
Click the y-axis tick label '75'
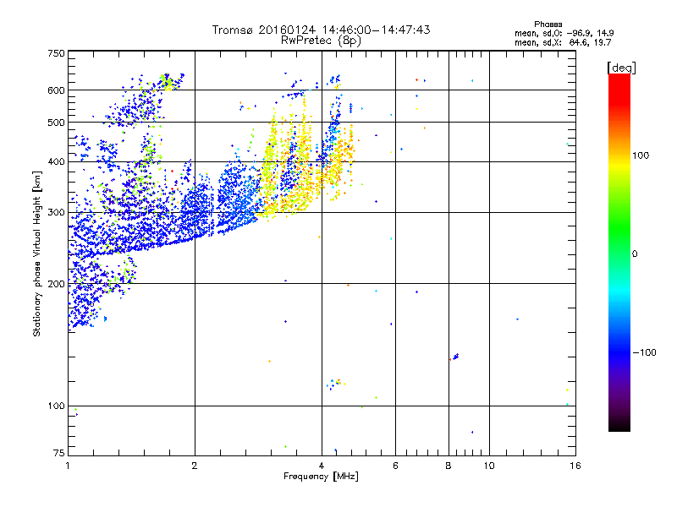[59, 453]
